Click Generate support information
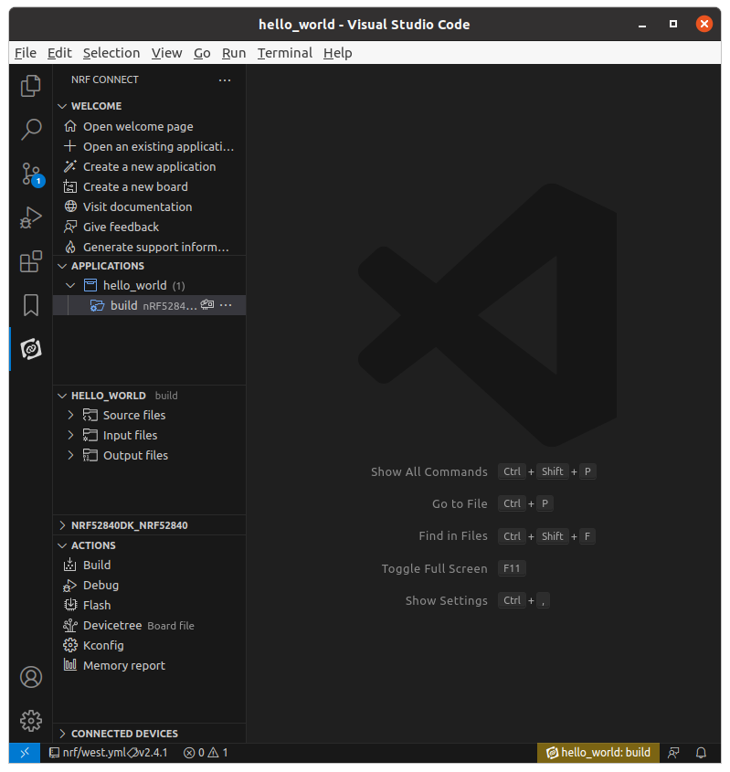This screenshot has width=730, height=772. coord(149,248)
